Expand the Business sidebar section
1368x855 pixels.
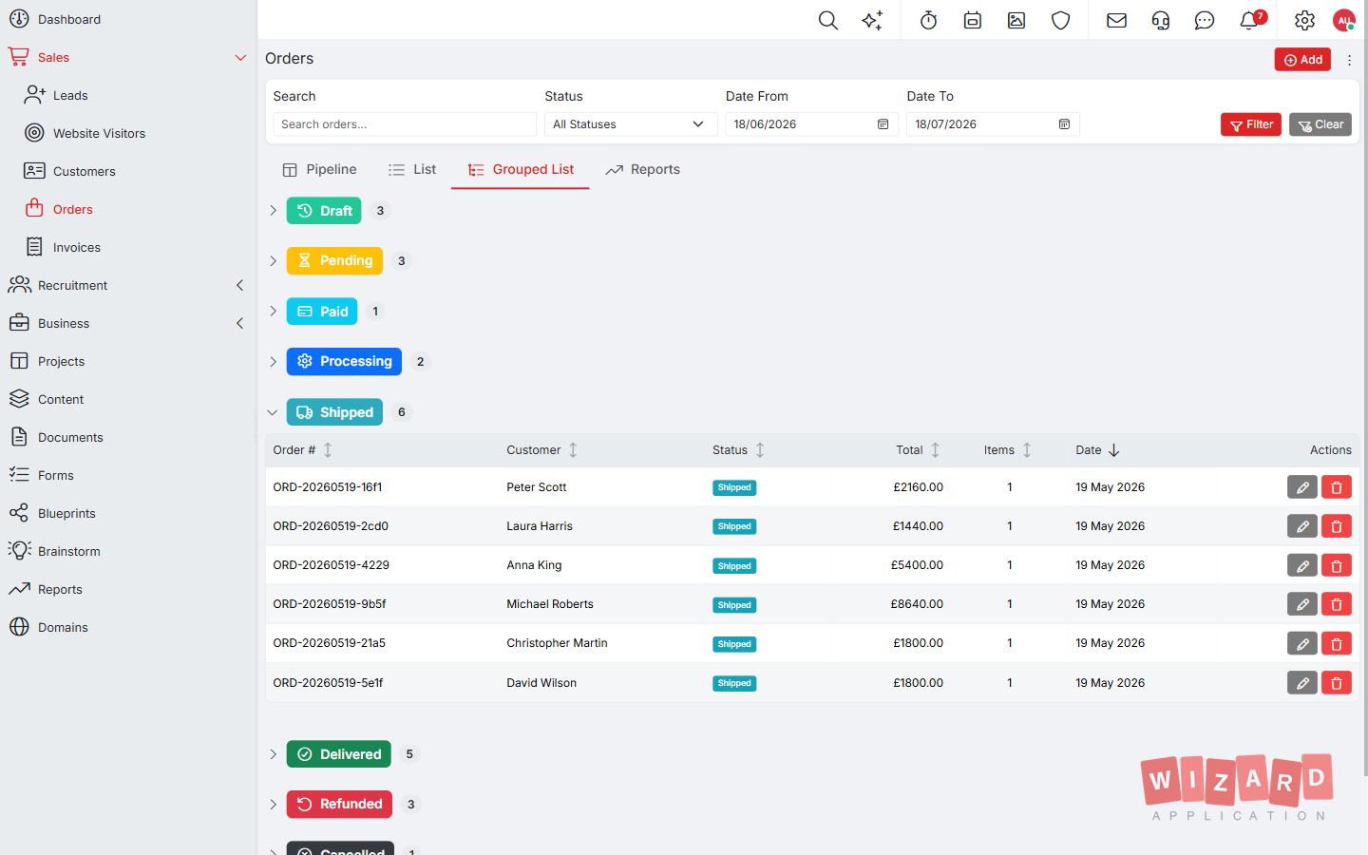click(240, 324)
